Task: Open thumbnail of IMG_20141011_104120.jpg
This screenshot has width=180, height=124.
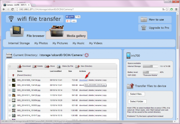Action: pyautogui.click(x=14, y=95)
